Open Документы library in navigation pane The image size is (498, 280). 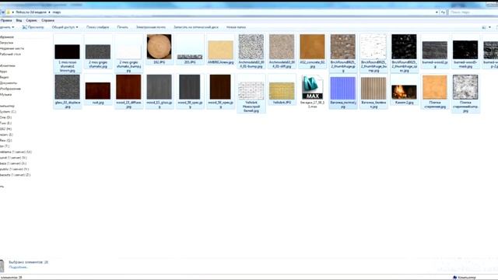(x=9, y=83)
